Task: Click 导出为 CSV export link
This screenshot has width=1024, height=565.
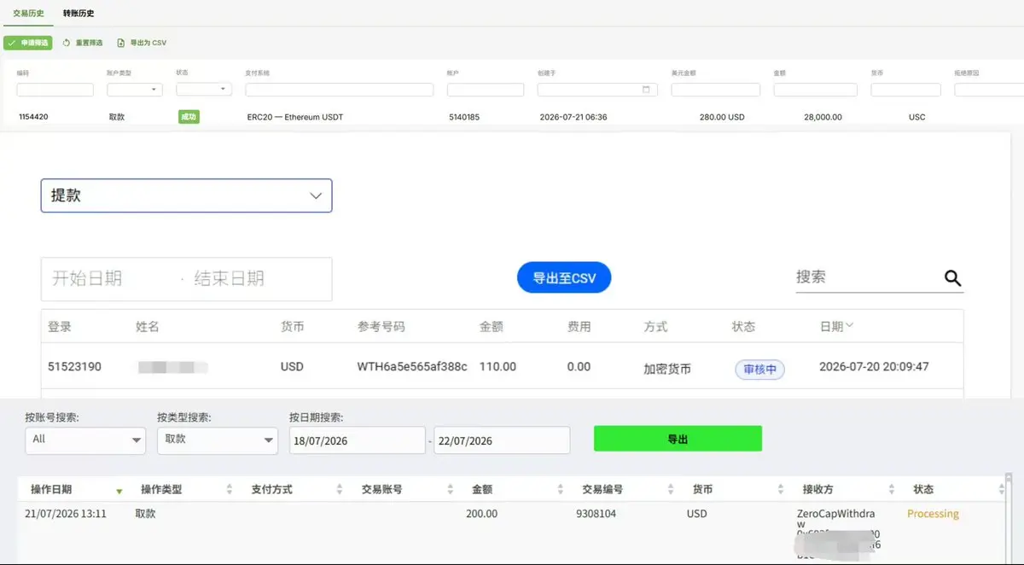Action: coord(142,43)
